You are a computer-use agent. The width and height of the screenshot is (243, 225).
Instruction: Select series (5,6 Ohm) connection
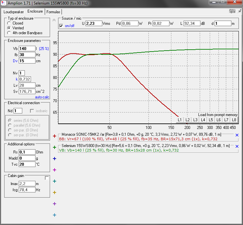(10, 121)
